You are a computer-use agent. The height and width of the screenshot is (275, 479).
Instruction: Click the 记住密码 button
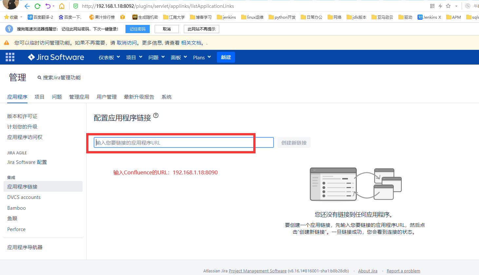click(138, 29)
